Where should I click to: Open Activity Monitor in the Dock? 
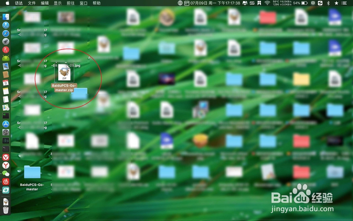tap(6, 141)
